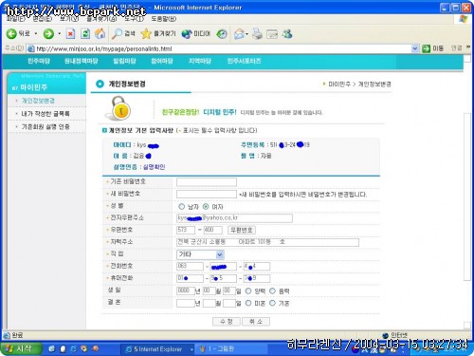
Task: Click the 취소 (cancel) button
Action: point(256,322)
